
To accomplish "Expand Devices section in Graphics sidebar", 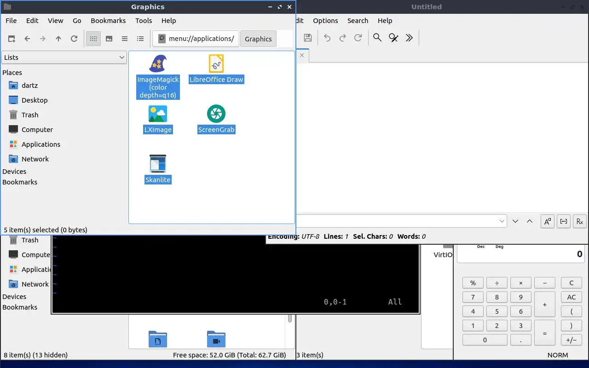I will [x=14, y=172].
